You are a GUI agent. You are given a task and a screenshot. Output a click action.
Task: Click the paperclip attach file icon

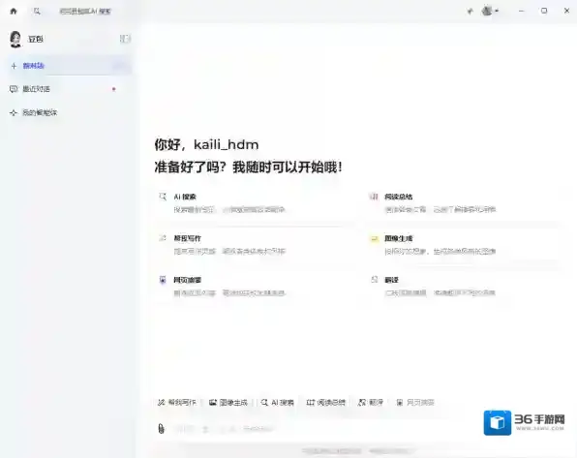(x=161, y=429)
